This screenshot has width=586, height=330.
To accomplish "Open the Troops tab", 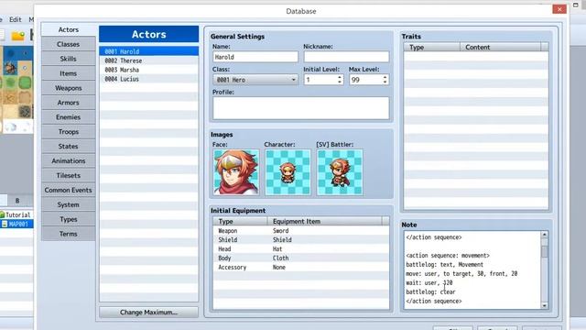I will [x=69, y=132].
